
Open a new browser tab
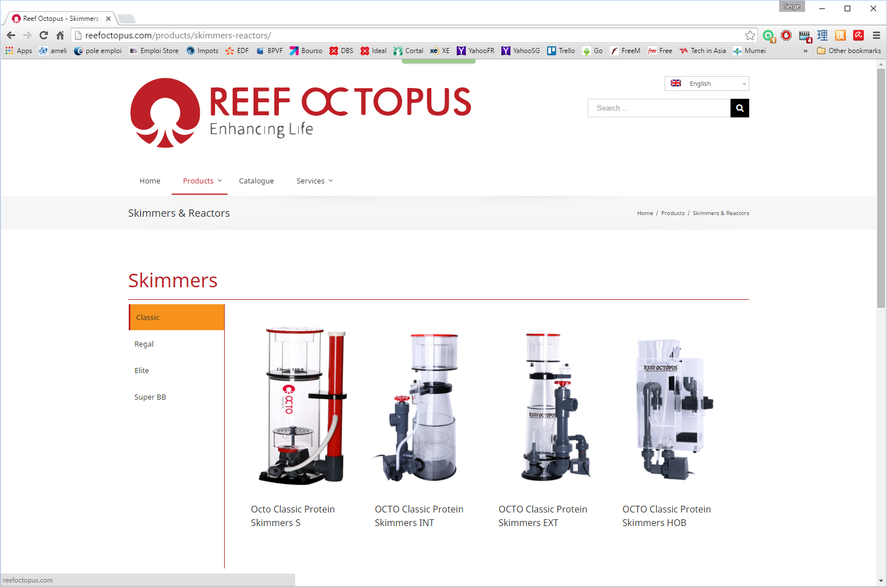[x=126, y=19]
